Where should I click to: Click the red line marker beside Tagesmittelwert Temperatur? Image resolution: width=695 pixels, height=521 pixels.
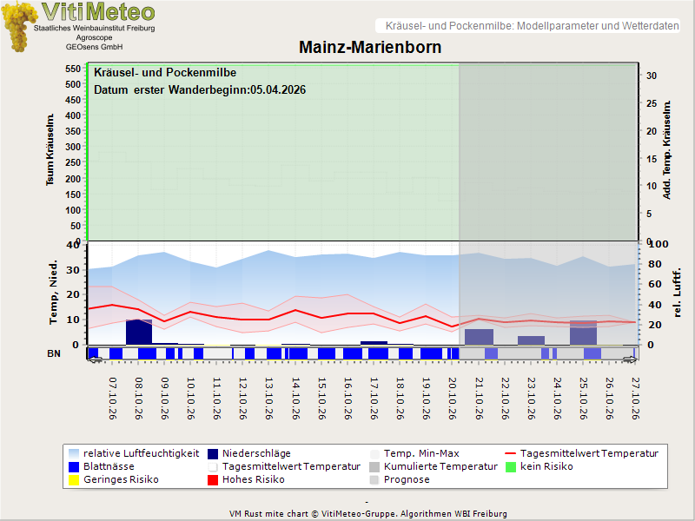pyautogui.click(x=511, y=453)
